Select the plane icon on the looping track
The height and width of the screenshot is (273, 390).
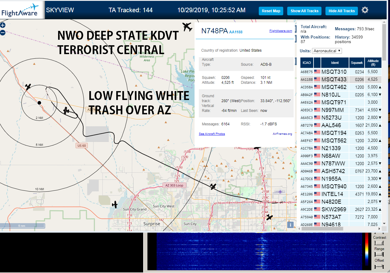pyautogui.click(x=66, y=111)
